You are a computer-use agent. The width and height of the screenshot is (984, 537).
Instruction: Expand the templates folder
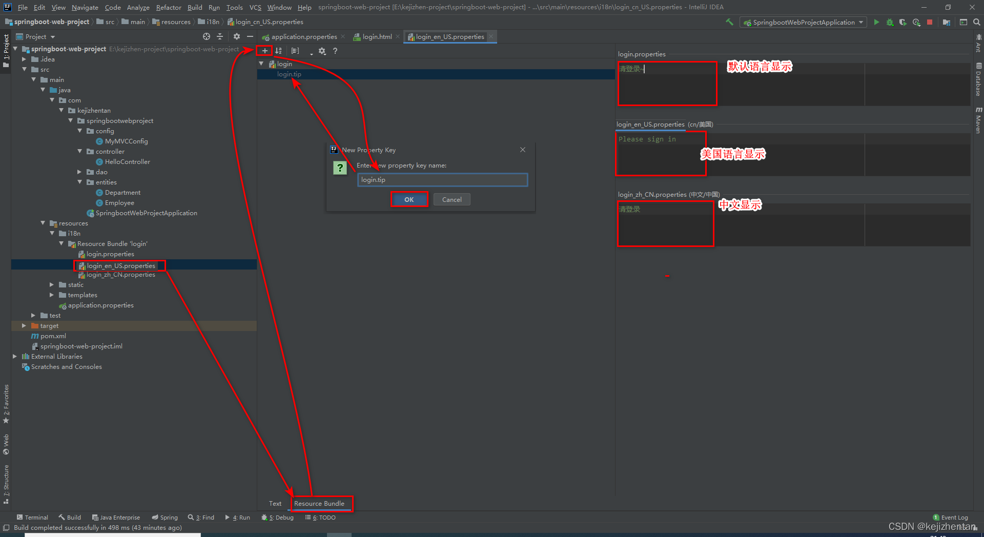click(x=52, y=295)
